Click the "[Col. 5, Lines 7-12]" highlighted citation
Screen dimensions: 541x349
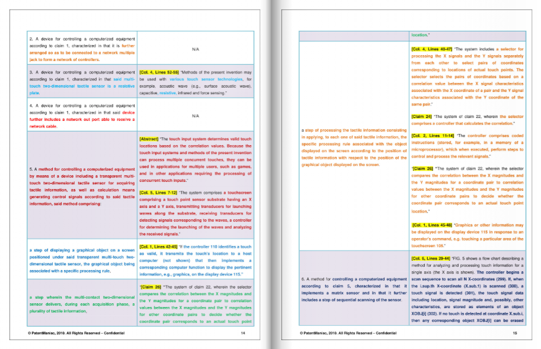click(x=158, y=193)
